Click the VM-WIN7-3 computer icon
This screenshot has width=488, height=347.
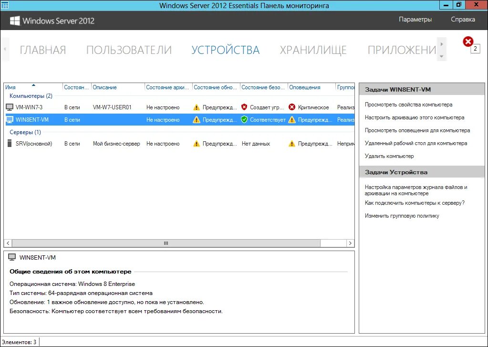coord(10,107)
